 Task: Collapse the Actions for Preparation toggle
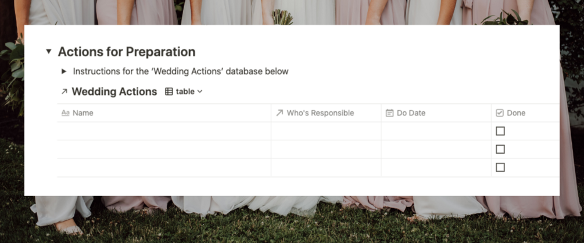[49, 52]
